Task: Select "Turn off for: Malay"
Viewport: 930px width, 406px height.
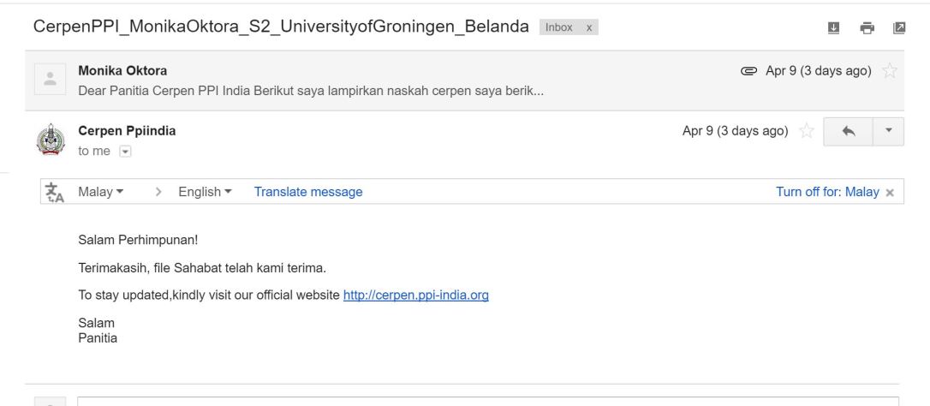Action: tap(827, 192)
